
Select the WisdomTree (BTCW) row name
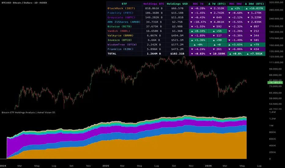coord(122,45)
